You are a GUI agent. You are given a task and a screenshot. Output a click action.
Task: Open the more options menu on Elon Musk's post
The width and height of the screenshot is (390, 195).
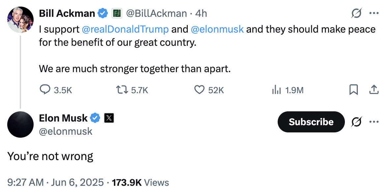(374, 122)
